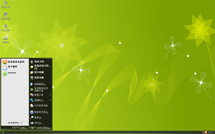Open 我的文档 desktop icon
The width and height of the screenshot is (215, 134).
click(x=5, y=4)
